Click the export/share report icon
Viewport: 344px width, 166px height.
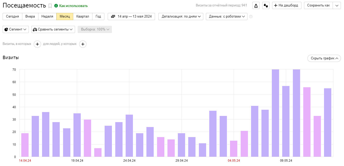(x=256, y=6)
